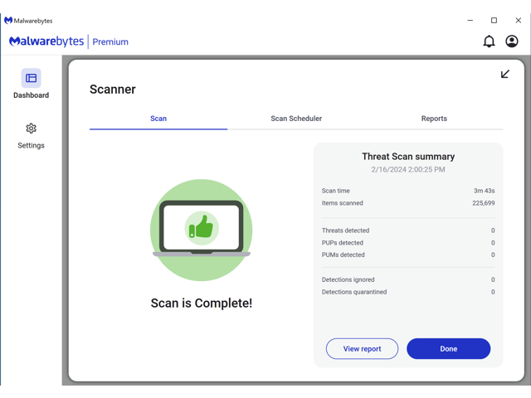Click the Items scanned value 225,699
Viewport: 531px width, 398px height.
point(484,203)
